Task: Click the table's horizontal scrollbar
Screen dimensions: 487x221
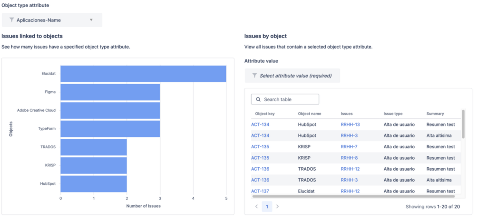Action: coord(353,196)
